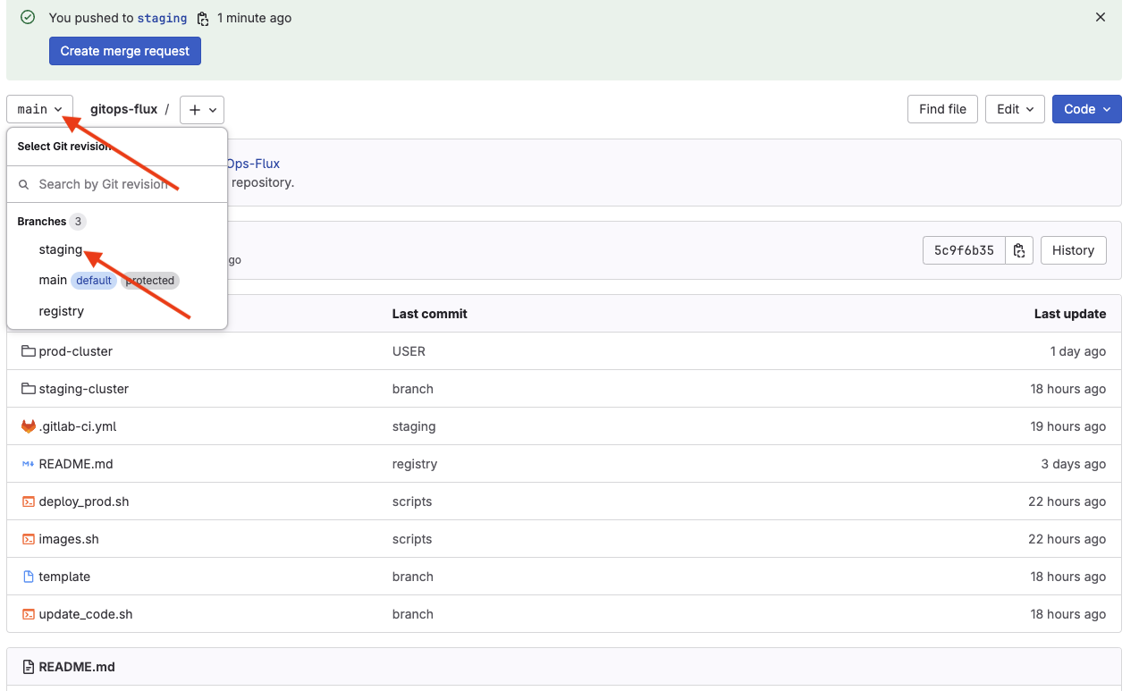
Task: Open the staging-cluster folder
Action: click(84, 389)
